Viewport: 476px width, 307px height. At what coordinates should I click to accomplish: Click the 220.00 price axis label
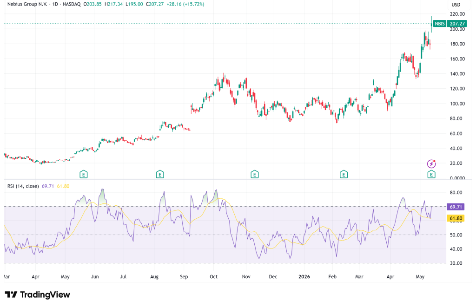(457, 14)
